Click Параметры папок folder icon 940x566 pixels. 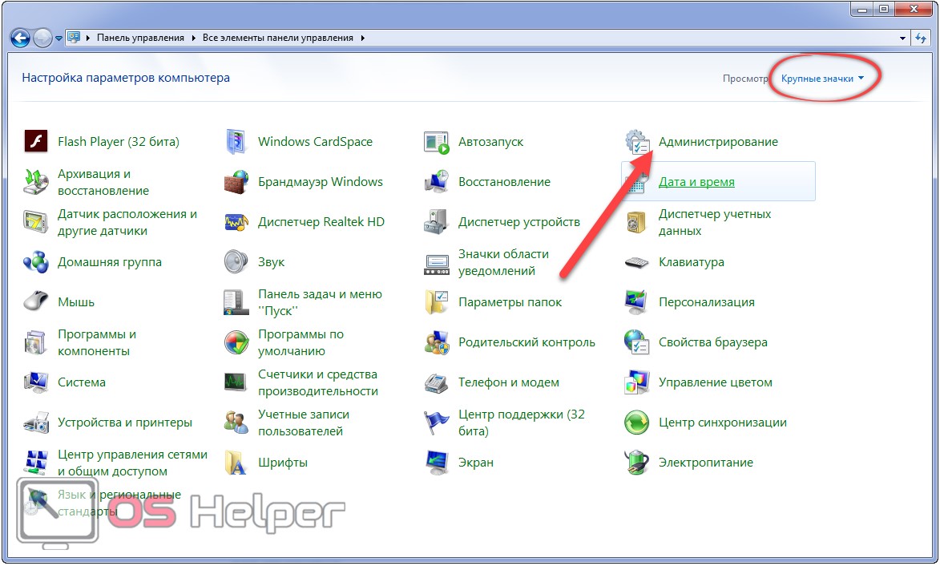[437, 302]
